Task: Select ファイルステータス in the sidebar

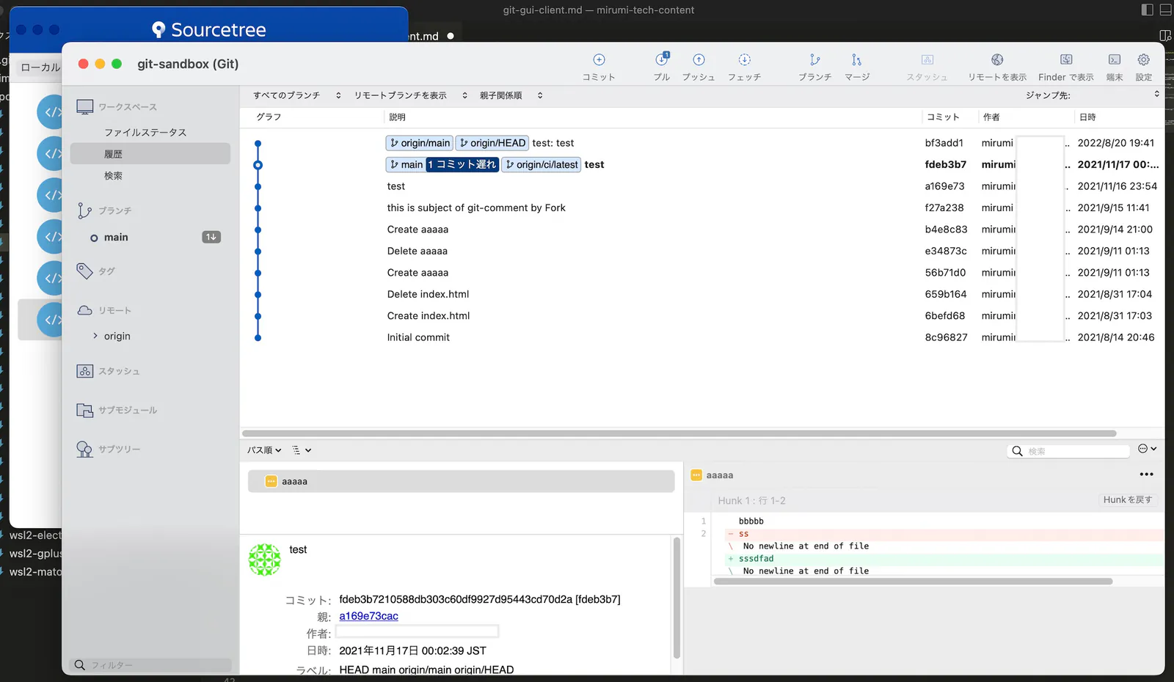Action: [145, 133]
